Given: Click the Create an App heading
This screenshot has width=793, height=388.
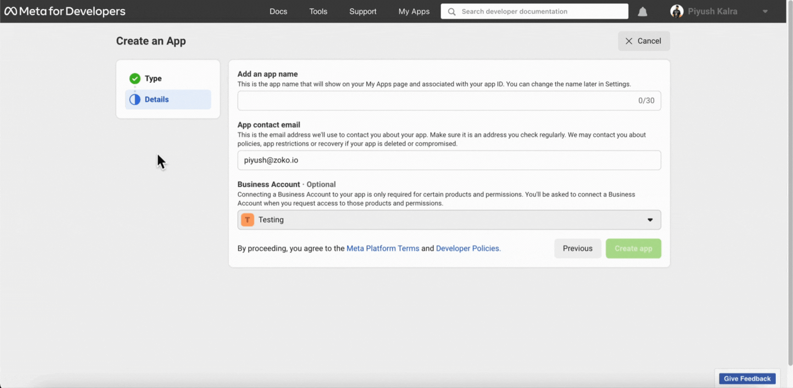Looking at the screenshot, I should [151, 41].
